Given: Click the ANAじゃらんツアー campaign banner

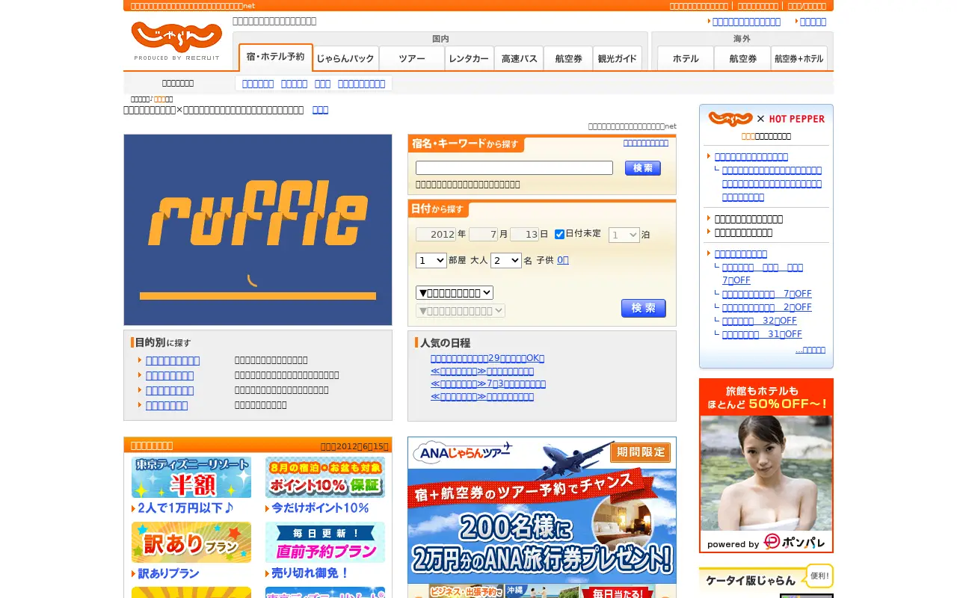Looking at the screenshot, I should click(x=542, y=510).
